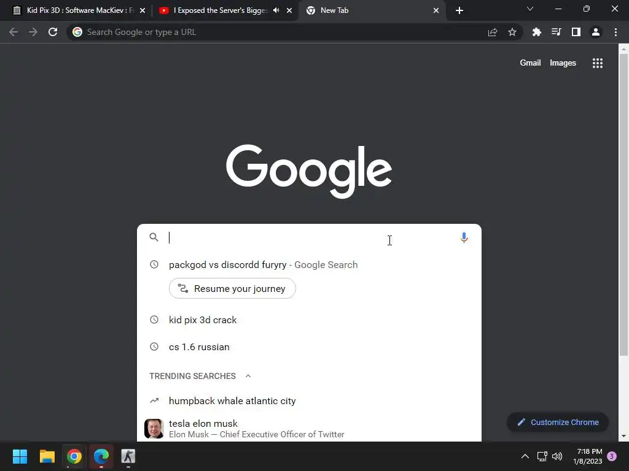This screenshot has height=471, width=629.
Task: Open the Gmail link
Action: [x=530, y=63]
